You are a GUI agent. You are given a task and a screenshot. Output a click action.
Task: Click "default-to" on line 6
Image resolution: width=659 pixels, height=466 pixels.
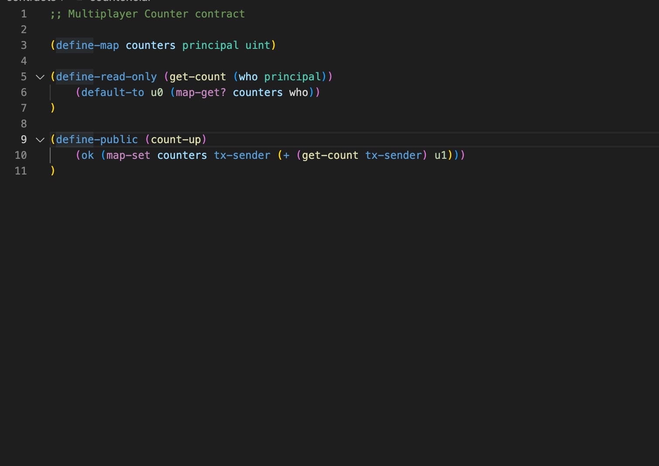tap(113, 93)
